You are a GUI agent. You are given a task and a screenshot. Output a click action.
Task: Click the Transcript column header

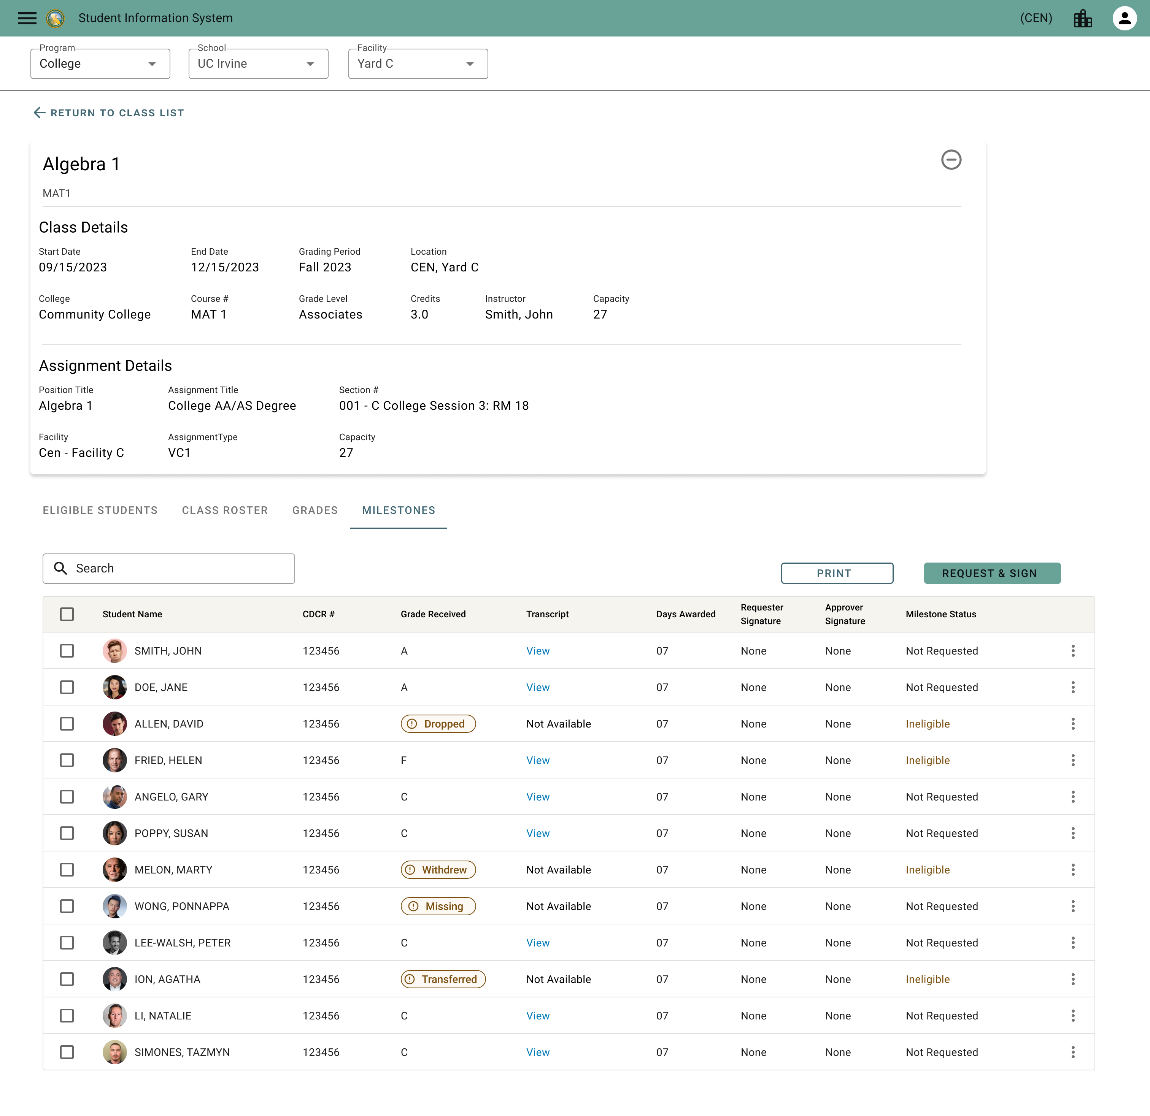[x=547, y=613]
